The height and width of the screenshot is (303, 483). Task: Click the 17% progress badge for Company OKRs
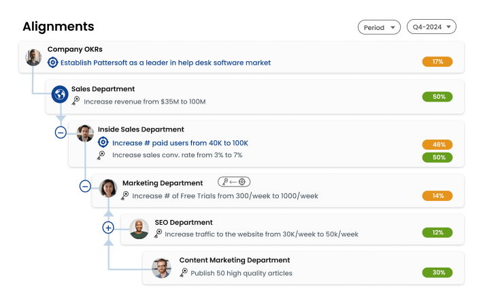437,62
